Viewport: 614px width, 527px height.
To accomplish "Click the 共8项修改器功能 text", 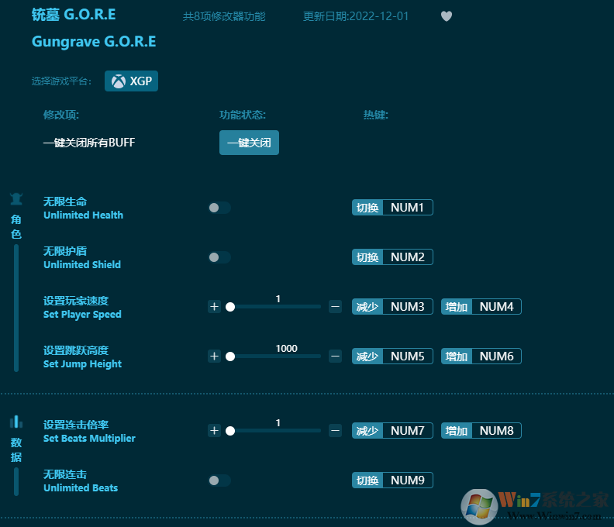I will (224, 16).
